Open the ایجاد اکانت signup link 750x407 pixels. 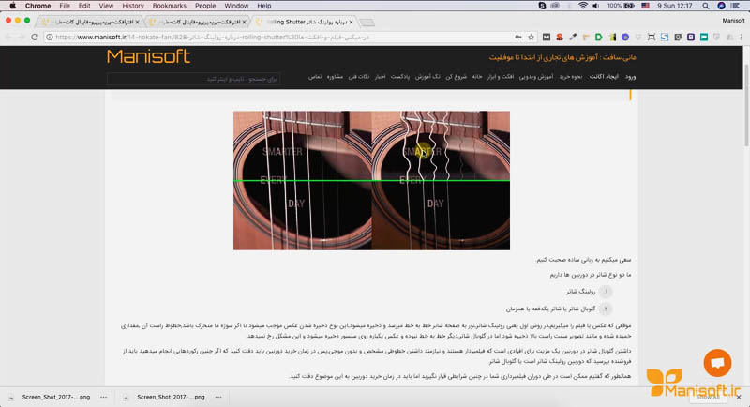tap(604, 77)
